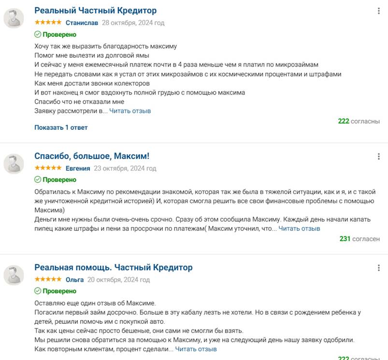
Task: Open the three-dot menu on Ольга's review
Action: (x=378, y=268)
